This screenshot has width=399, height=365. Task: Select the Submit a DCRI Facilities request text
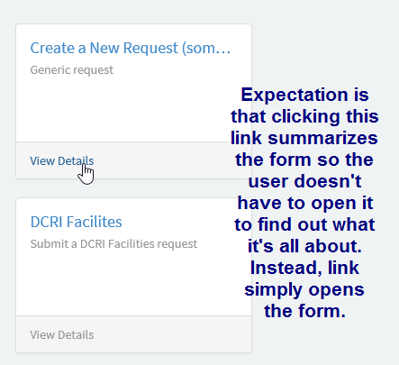tap(113, 244)
